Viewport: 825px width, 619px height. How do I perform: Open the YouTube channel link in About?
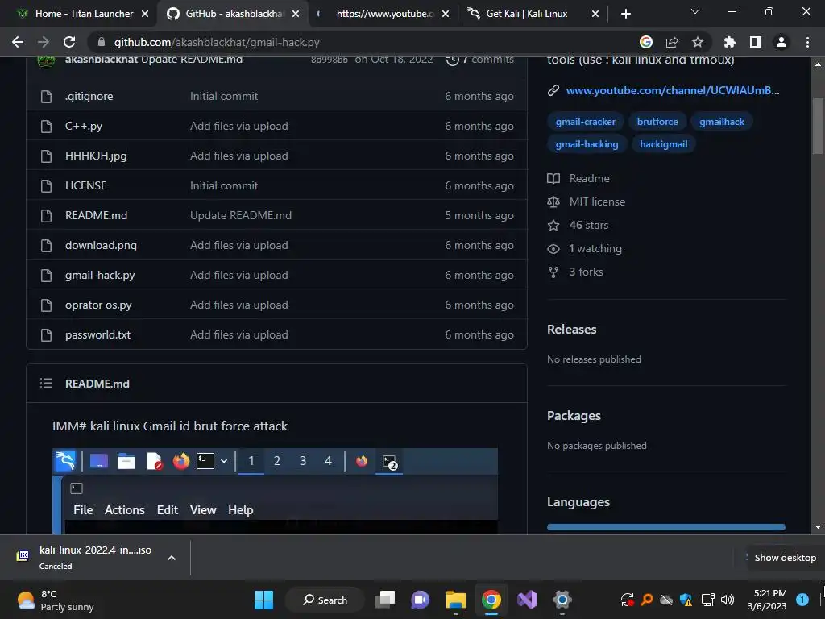pyautogui.click(x=673, y=90)
